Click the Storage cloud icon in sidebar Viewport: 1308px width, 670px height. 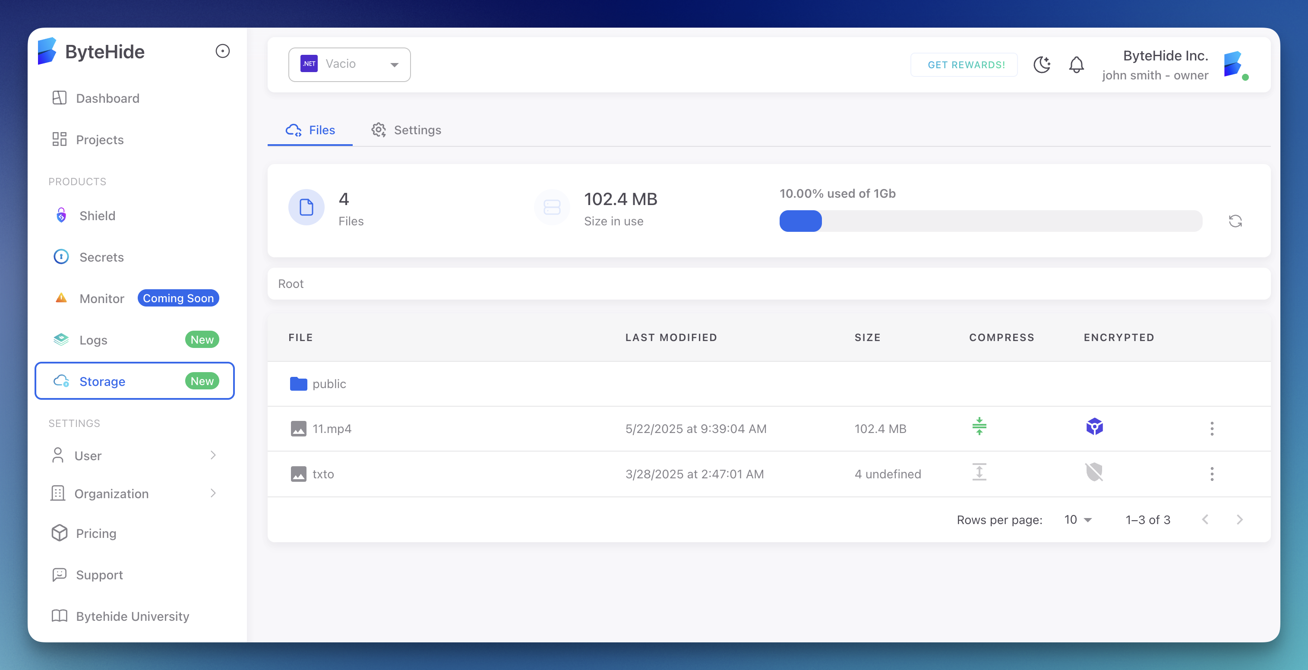(x=61, y=381)
